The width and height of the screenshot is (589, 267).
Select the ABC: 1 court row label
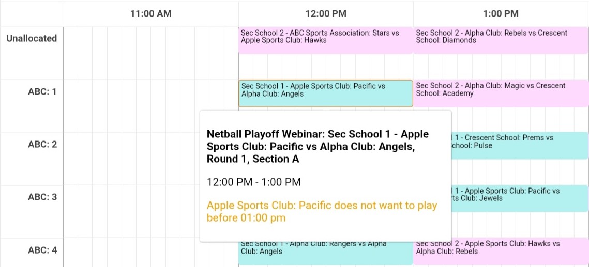click(42, 91)
